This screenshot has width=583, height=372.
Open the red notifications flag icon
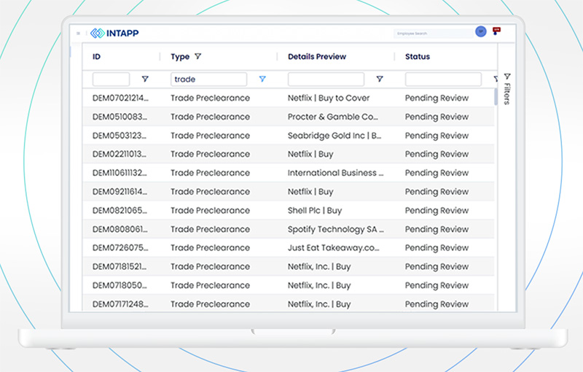point(496,32)
